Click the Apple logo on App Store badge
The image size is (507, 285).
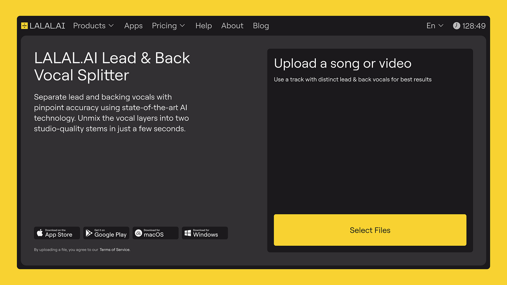pos(40,233)
